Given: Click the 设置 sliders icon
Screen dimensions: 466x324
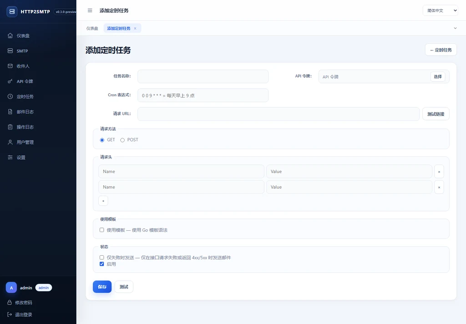Looking at the screenshot, I should 10,157.
